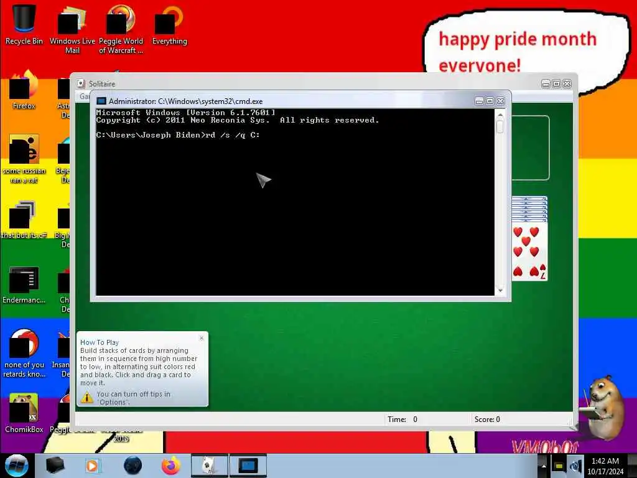Open the ChomikBox desktop icon
637x478 pixels.
(x=24, y=413)
